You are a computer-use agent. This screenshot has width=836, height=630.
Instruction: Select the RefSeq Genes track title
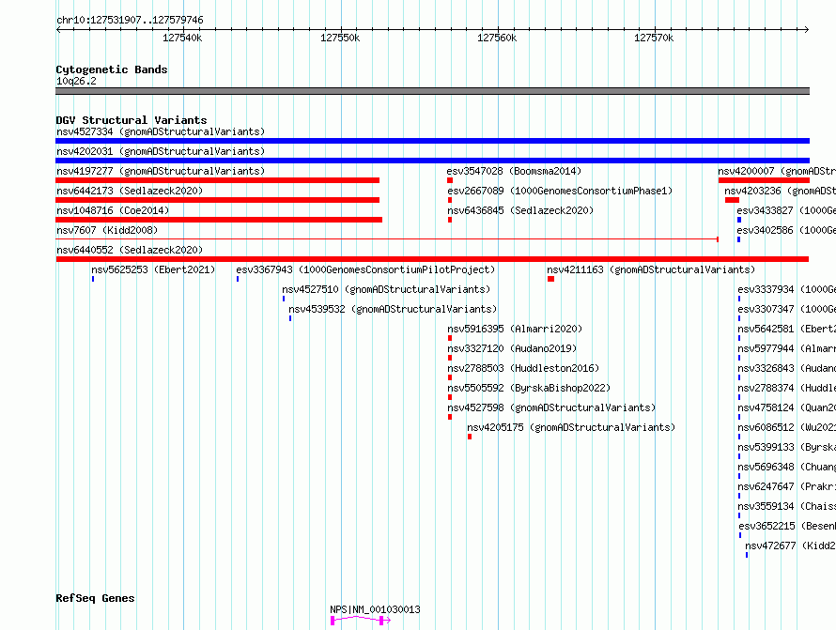point(95,598)
